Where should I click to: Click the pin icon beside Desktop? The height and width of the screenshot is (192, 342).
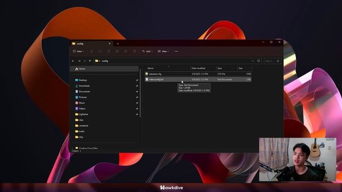(x=137, y=81)
